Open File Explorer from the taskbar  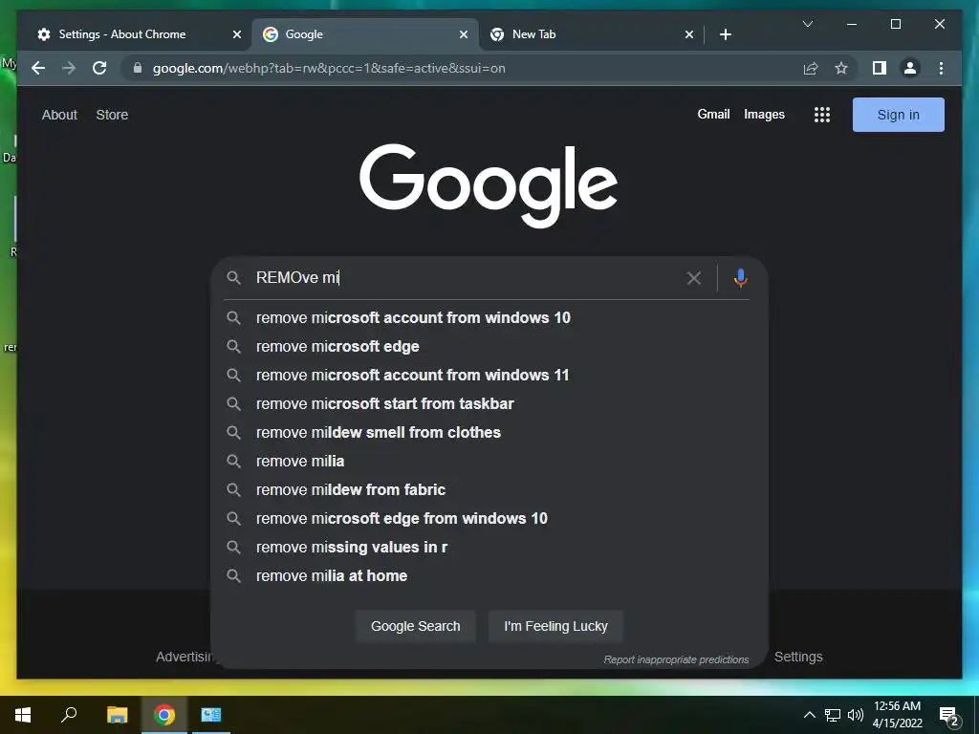pos(117,715)
